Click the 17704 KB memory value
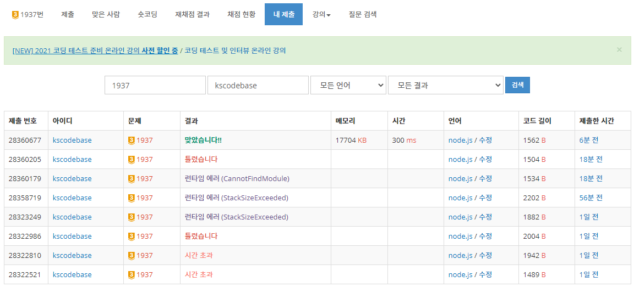 point(351,140)
